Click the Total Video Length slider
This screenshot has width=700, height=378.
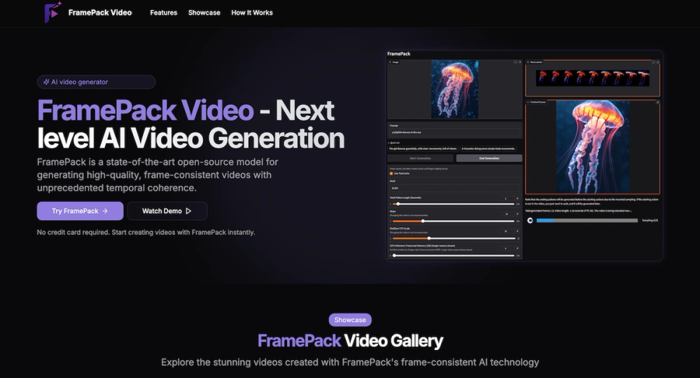[454, 204]
